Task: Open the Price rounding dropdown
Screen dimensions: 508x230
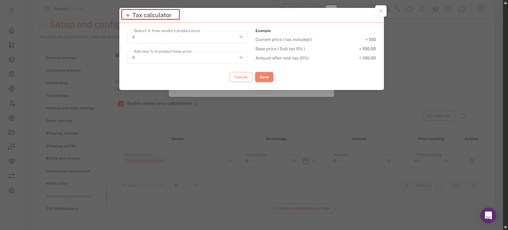Action: click(431, 161)
